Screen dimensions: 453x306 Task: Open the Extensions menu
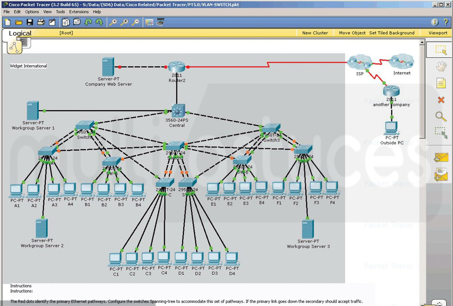click(79, 12)
